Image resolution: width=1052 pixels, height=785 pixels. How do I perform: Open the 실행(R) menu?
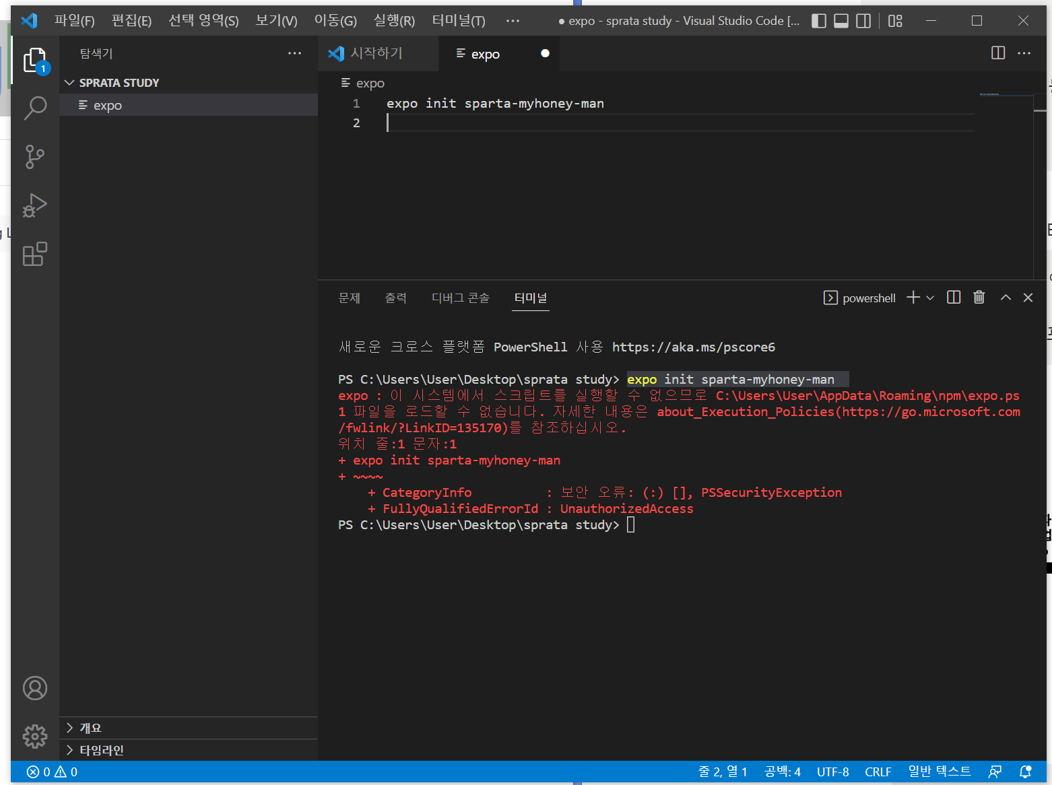[x=394, y=21]
